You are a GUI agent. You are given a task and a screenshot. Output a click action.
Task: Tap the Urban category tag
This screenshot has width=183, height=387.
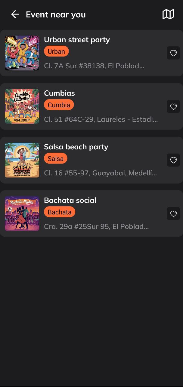(x=56, y=51)
